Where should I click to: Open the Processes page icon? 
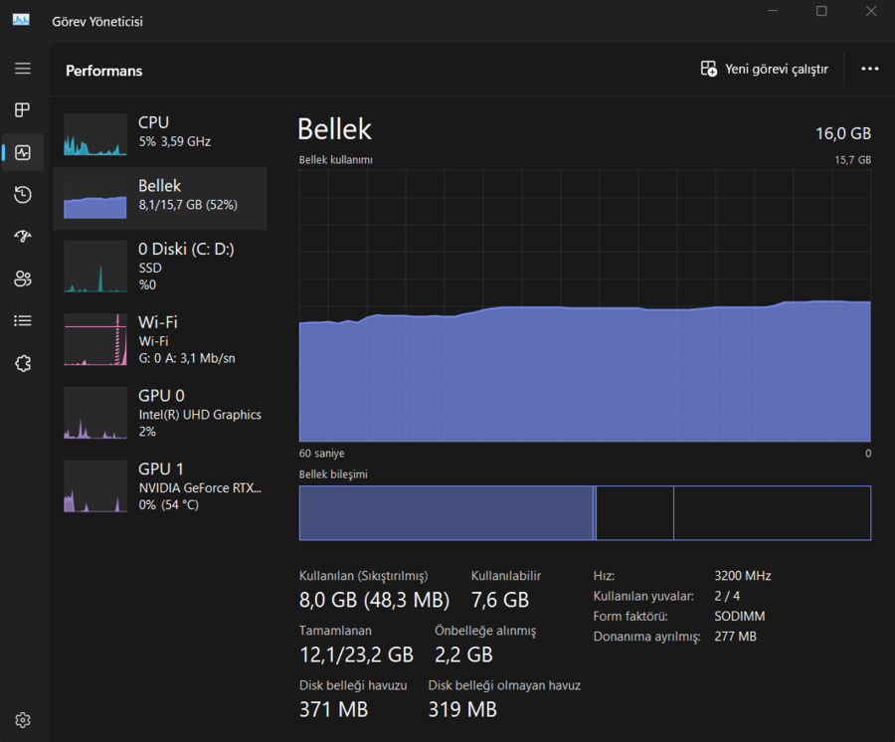[x=23, y=110]
